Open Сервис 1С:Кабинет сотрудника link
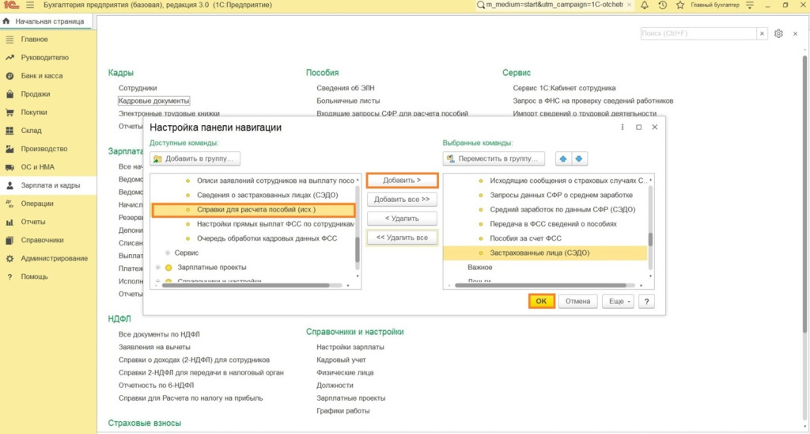This screenshot has height=434, width=810. pos(564,88)
